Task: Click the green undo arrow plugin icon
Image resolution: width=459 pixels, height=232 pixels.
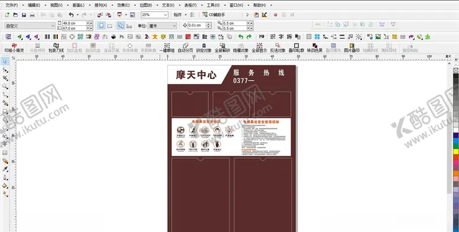Action: 240,37
